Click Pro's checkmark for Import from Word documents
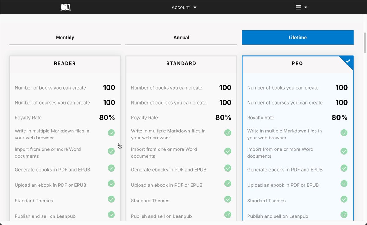Image resolution: width=367 pixels, height=225 pixels. 344,151
